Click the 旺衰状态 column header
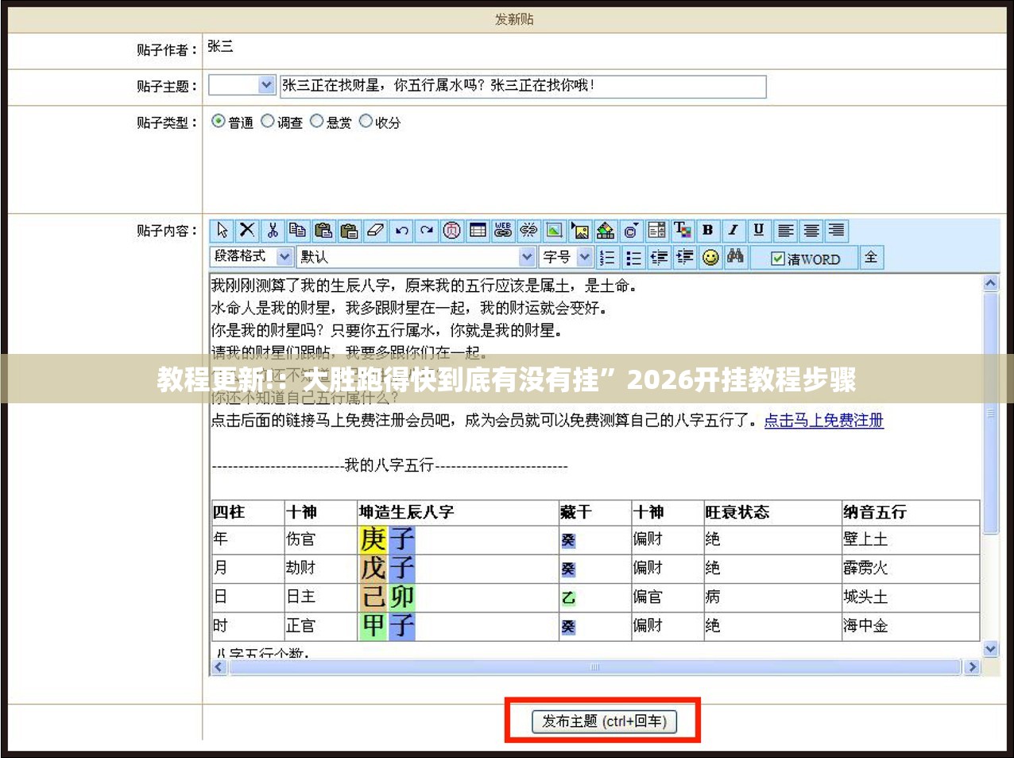Screen dimensions: 1014x758 coord(772,512)
